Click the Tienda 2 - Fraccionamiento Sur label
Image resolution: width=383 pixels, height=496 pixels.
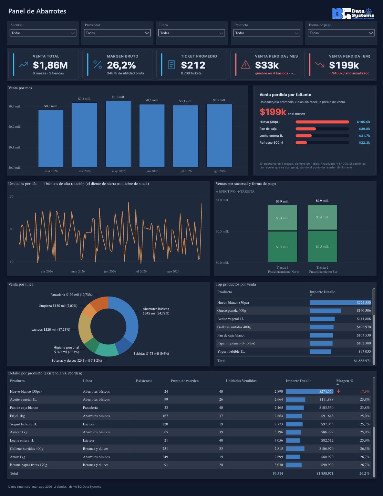coord(323,270)
